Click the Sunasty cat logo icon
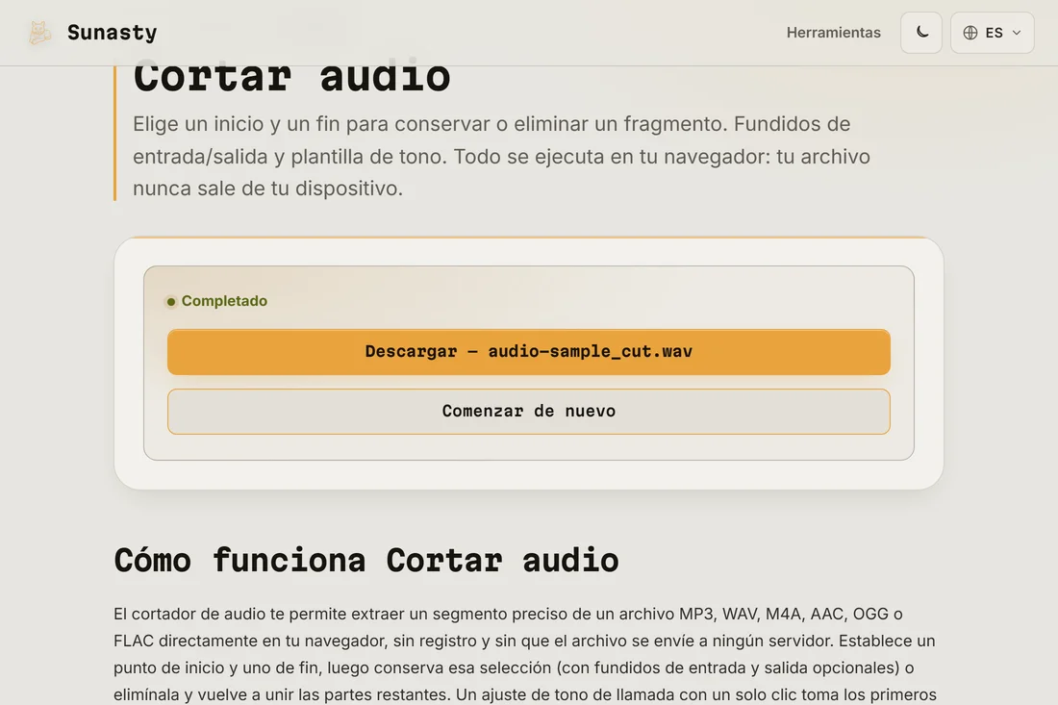Viewport: 1058px width, 705px height. [39, 33]
